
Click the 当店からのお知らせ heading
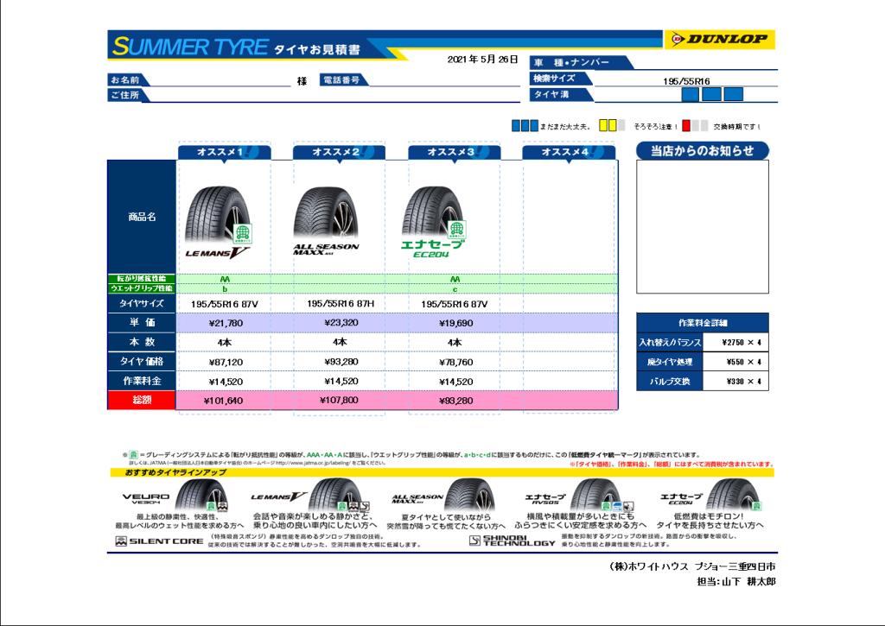(x=702, y=150)
